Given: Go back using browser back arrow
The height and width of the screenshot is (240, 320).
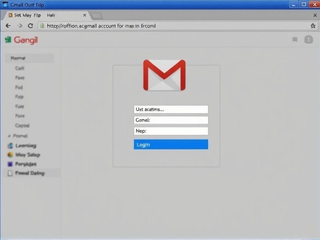Looking at the screenshot, I should (8, 26).
